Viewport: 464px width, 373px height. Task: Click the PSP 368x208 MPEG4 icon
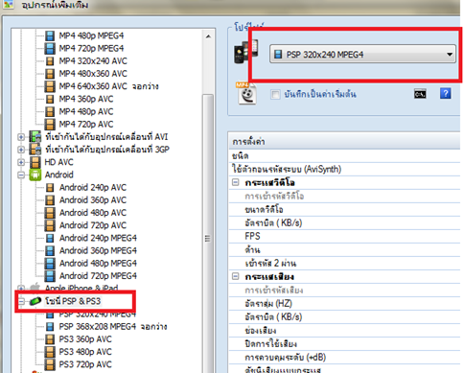click(50, 326)
